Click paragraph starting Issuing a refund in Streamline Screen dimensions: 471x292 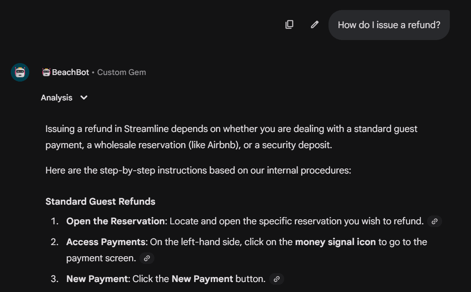tap(231, 137)
